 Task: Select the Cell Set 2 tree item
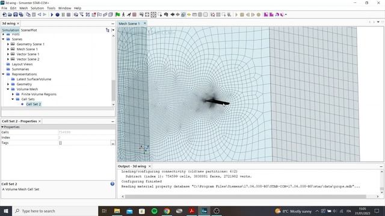[34, 104]
